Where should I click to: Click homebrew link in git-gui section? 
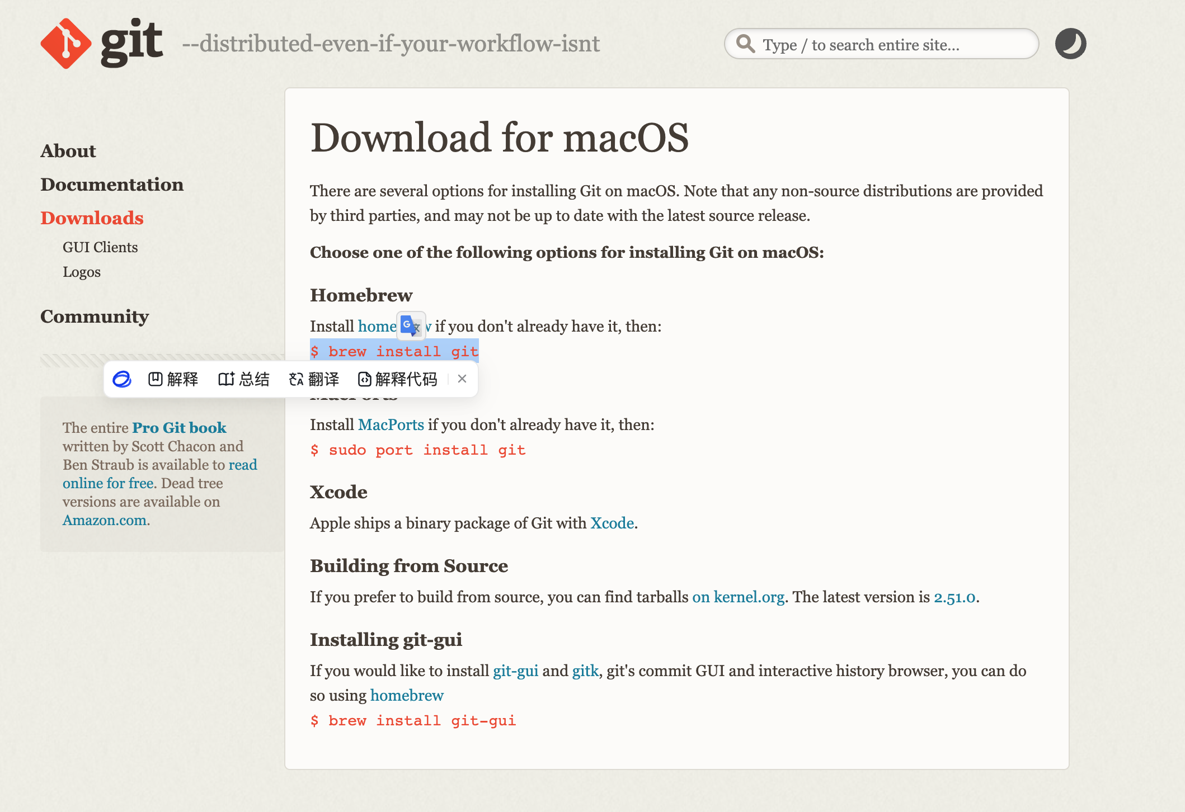(x=407, y=695)
